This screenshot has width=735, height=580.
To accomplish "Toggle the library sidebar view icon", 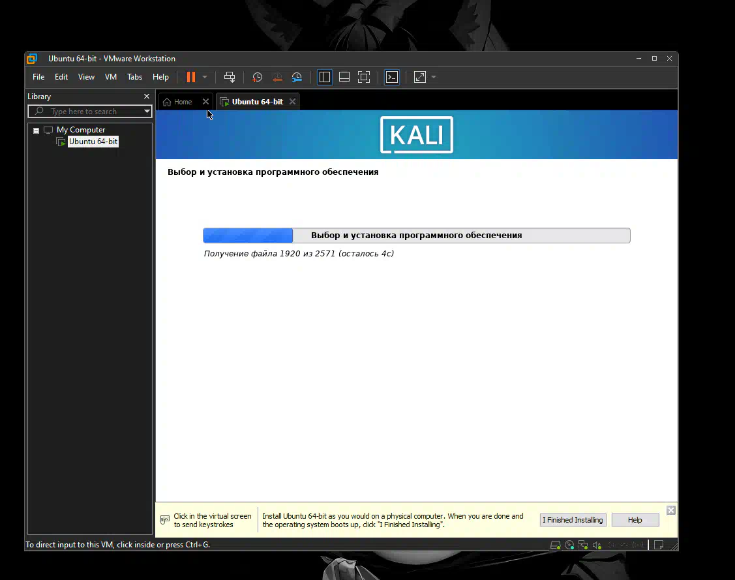I will [324, 77].
